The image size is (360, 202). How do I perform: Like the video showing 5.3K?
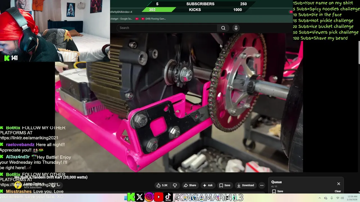(x=162, y=185)
